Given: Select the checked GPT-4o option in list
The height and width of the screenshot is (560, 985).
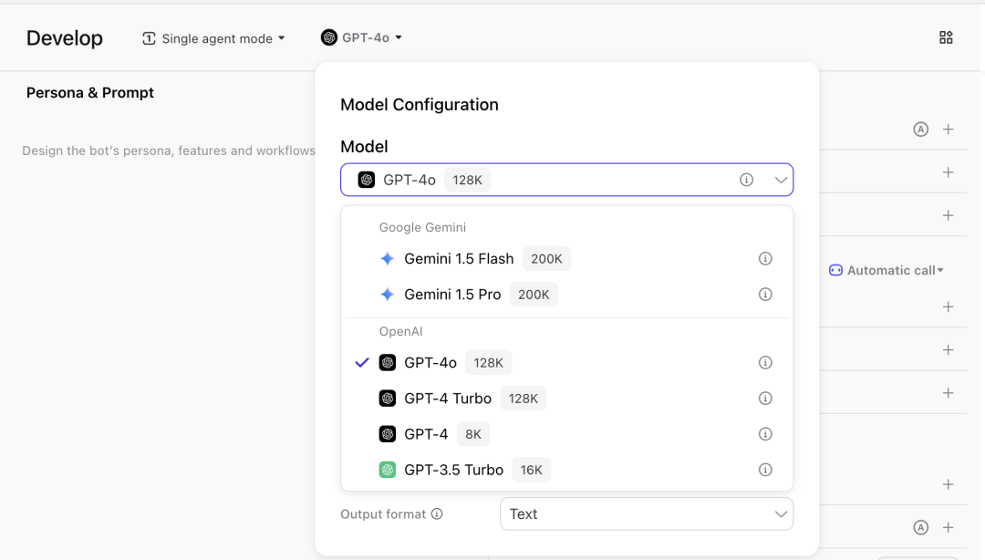Looking at the screenshot, I should click(x=430, y=363).
